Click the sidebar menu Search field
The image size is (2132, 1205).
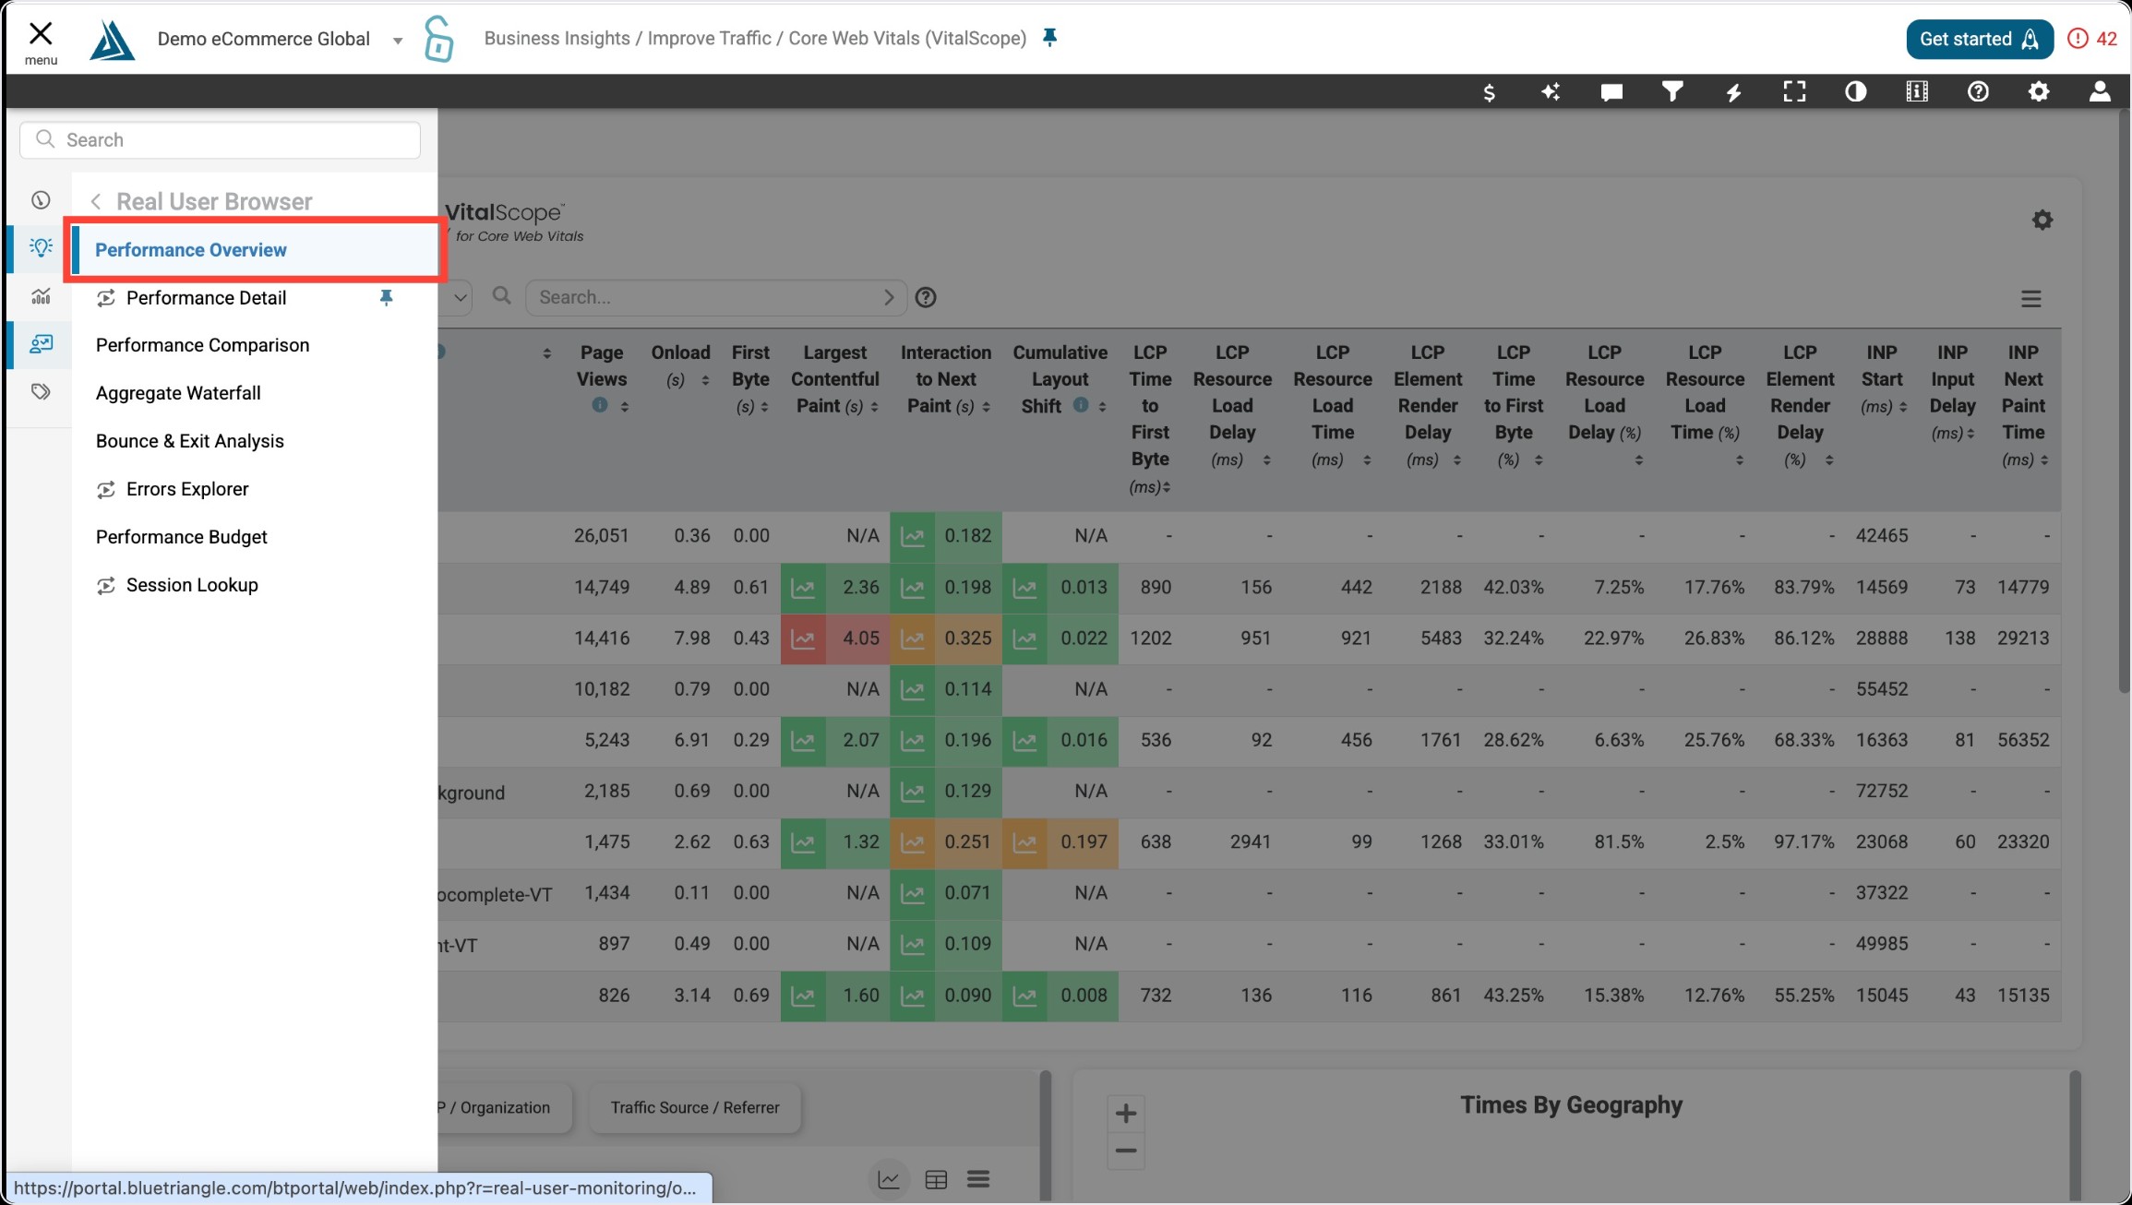pyautogui.click(x=221, y=139)
